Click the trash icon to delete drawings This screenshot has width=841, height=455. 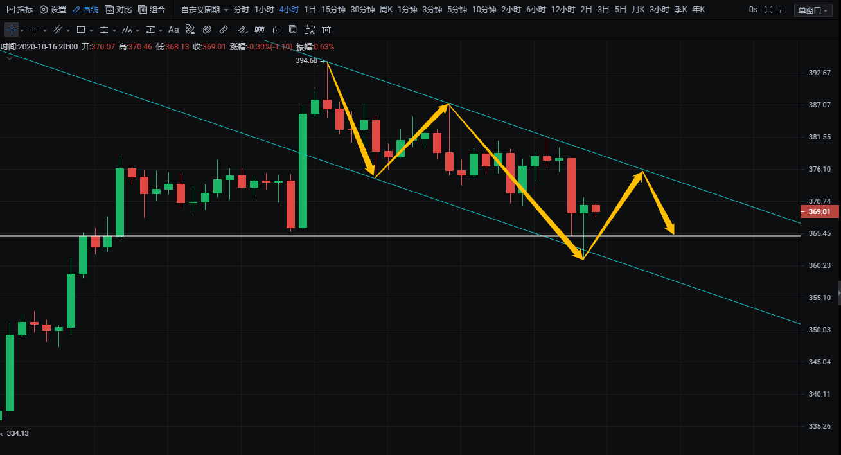326,30
